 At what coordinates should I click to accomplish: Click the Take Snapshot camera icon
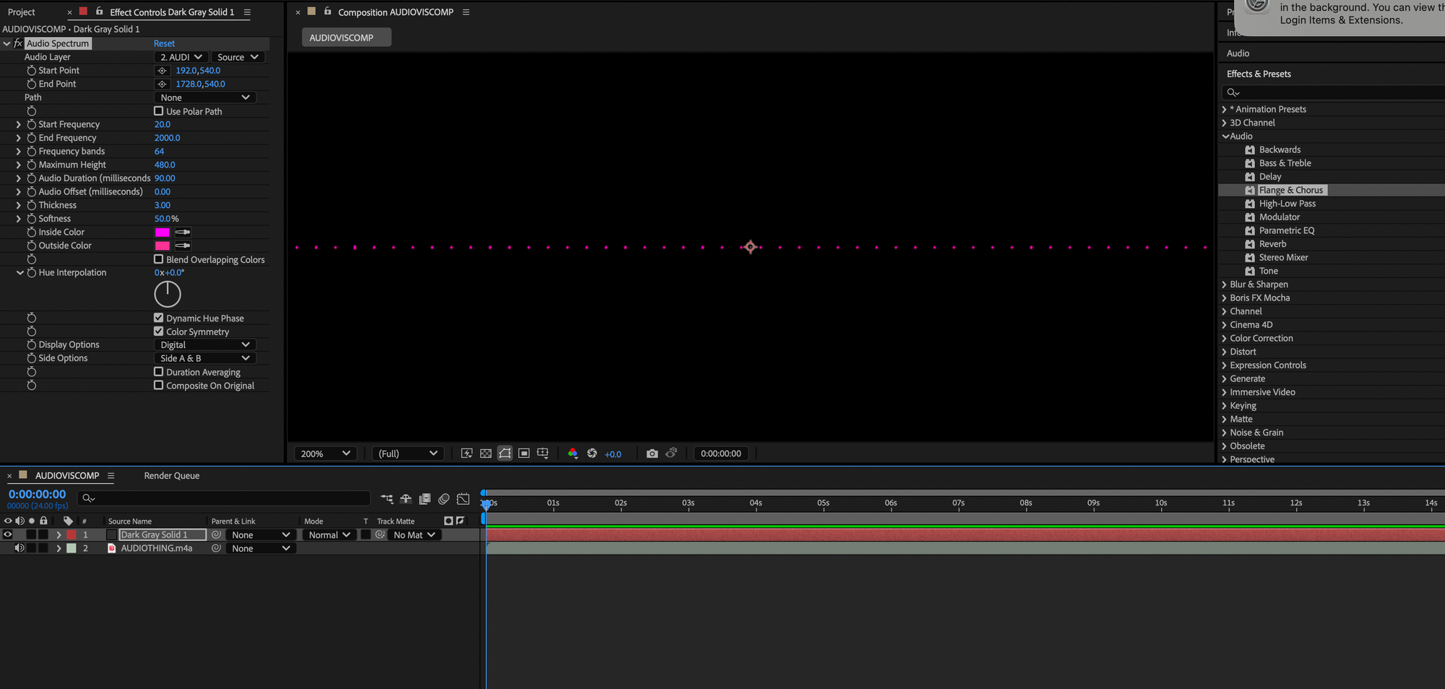coord(652,454)
